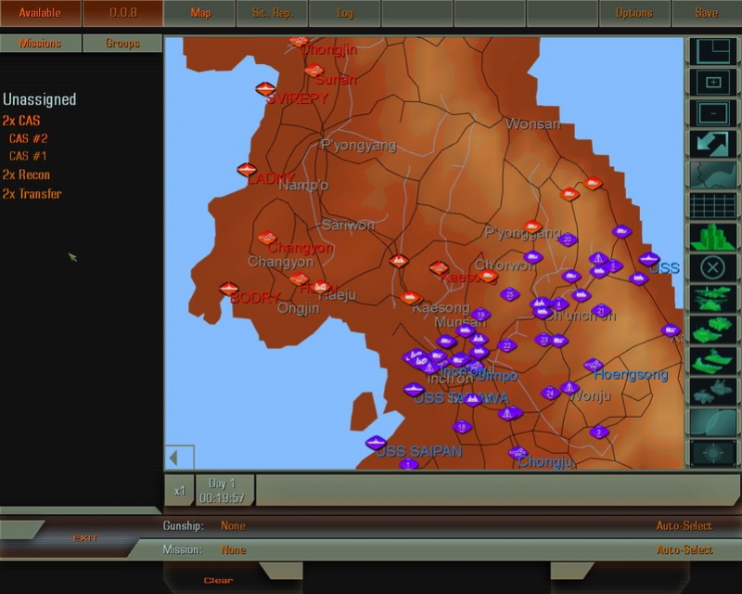Select the red BODRY ship icon
742x594 pixels.
tap(229, 288)
